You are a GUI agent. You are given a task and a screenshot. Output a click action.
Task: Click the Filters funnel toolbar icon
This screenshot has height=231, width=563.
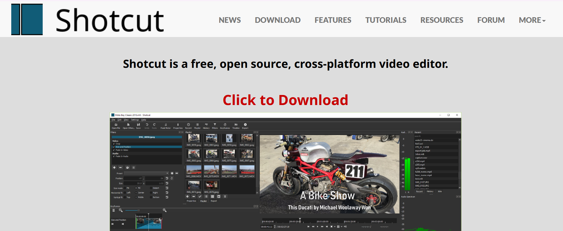point(215,126)
